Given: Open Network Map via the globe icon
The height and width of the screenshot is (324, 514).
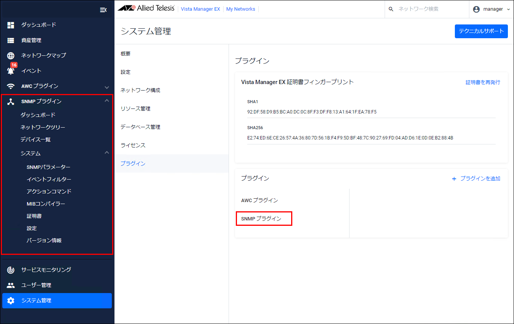Looking at the screenshot, I should tap(11, 55).
